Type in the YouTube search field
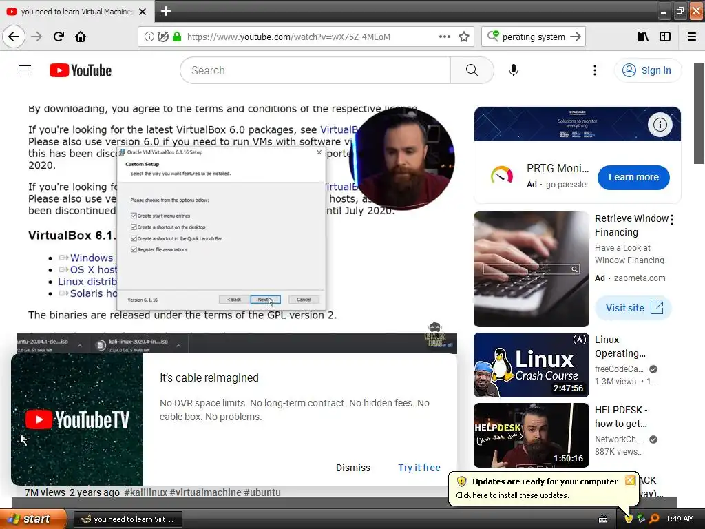705x529 pixels. coord(315,70)
